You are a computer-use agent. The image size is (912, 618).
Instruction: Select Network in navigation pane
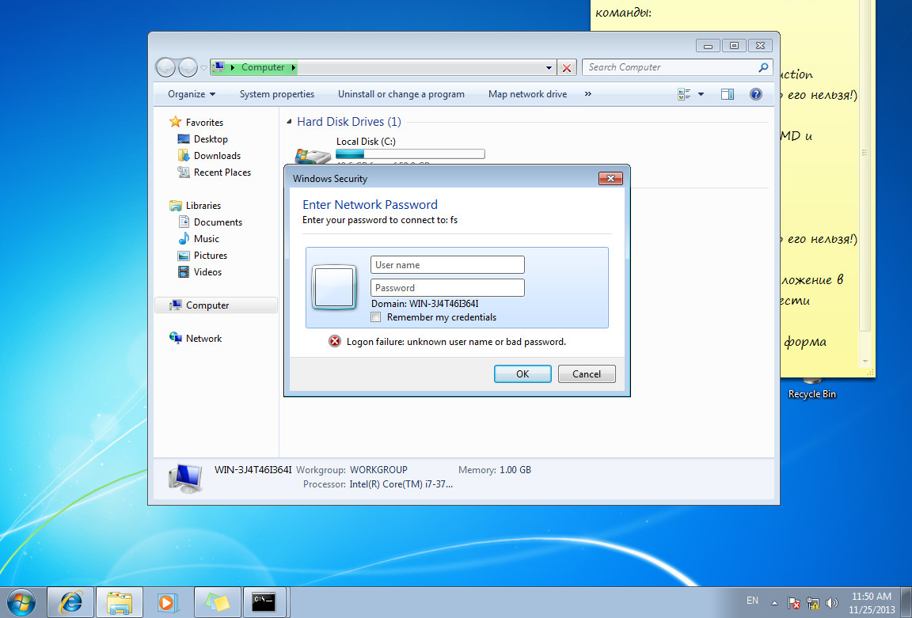click(203, 339)
